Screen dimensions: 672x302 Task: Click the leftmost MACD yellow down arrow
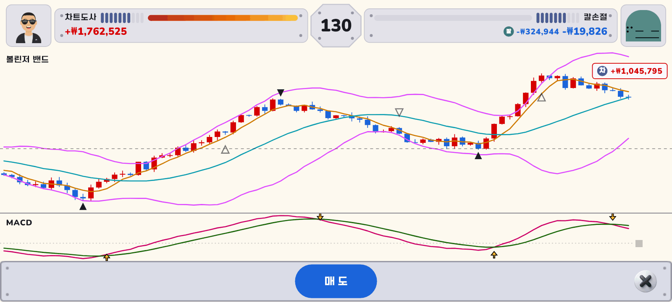[x=320, y=217]
